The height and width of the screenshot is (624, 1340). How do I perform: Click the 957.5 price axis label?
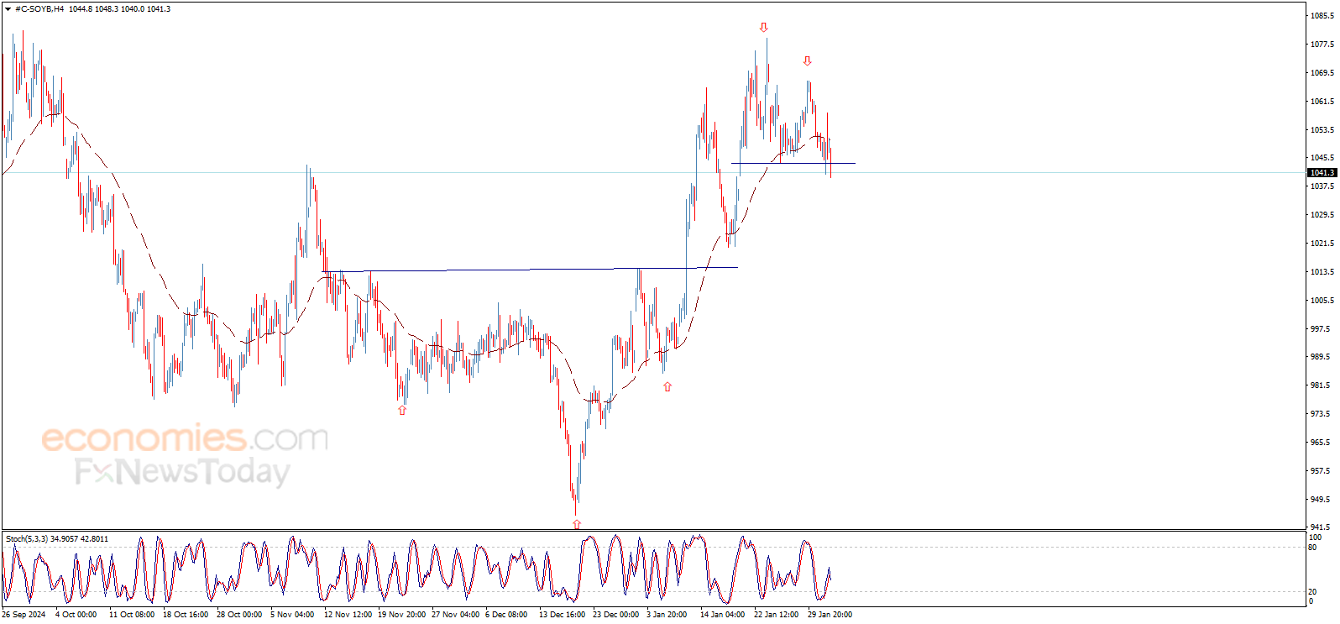point(1321,471)
